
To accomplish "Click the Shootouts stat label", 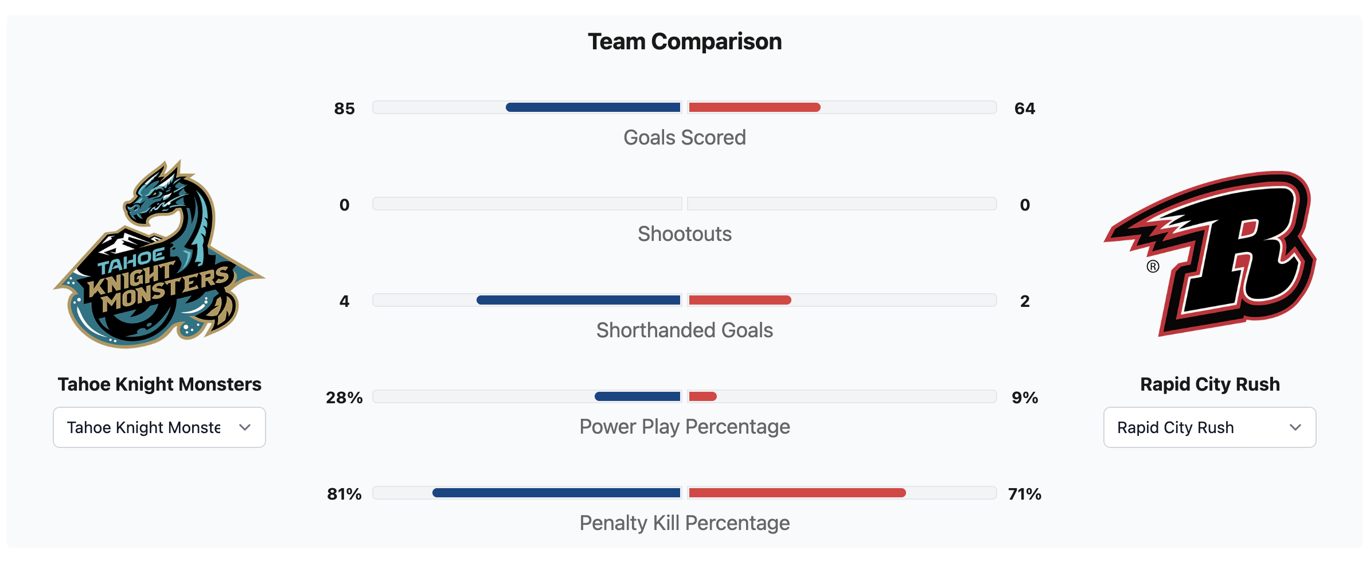I will 685,234.
